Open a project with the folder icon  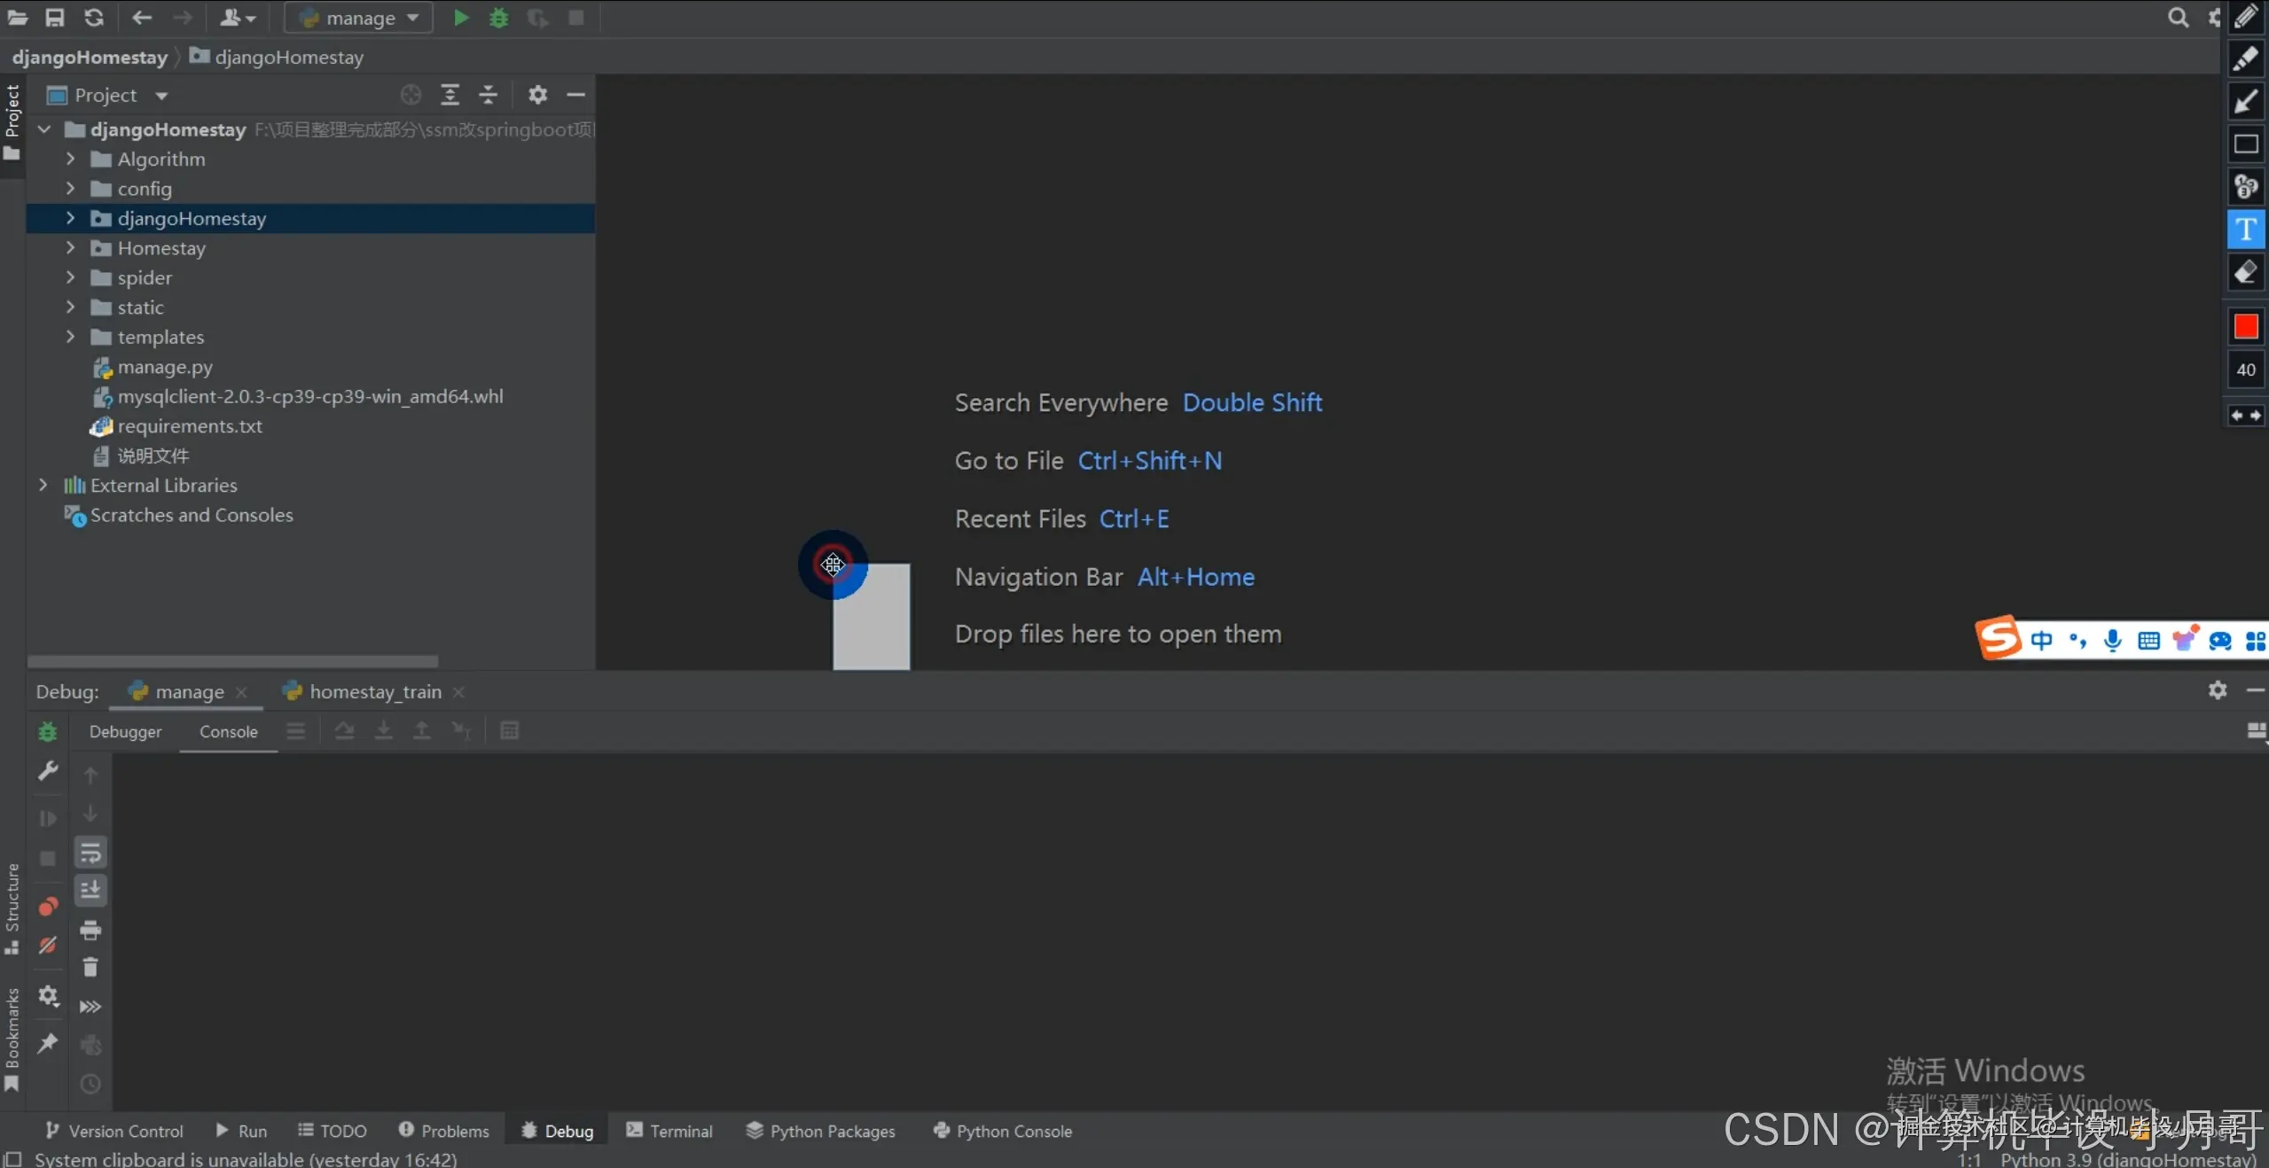click(18, 18)
